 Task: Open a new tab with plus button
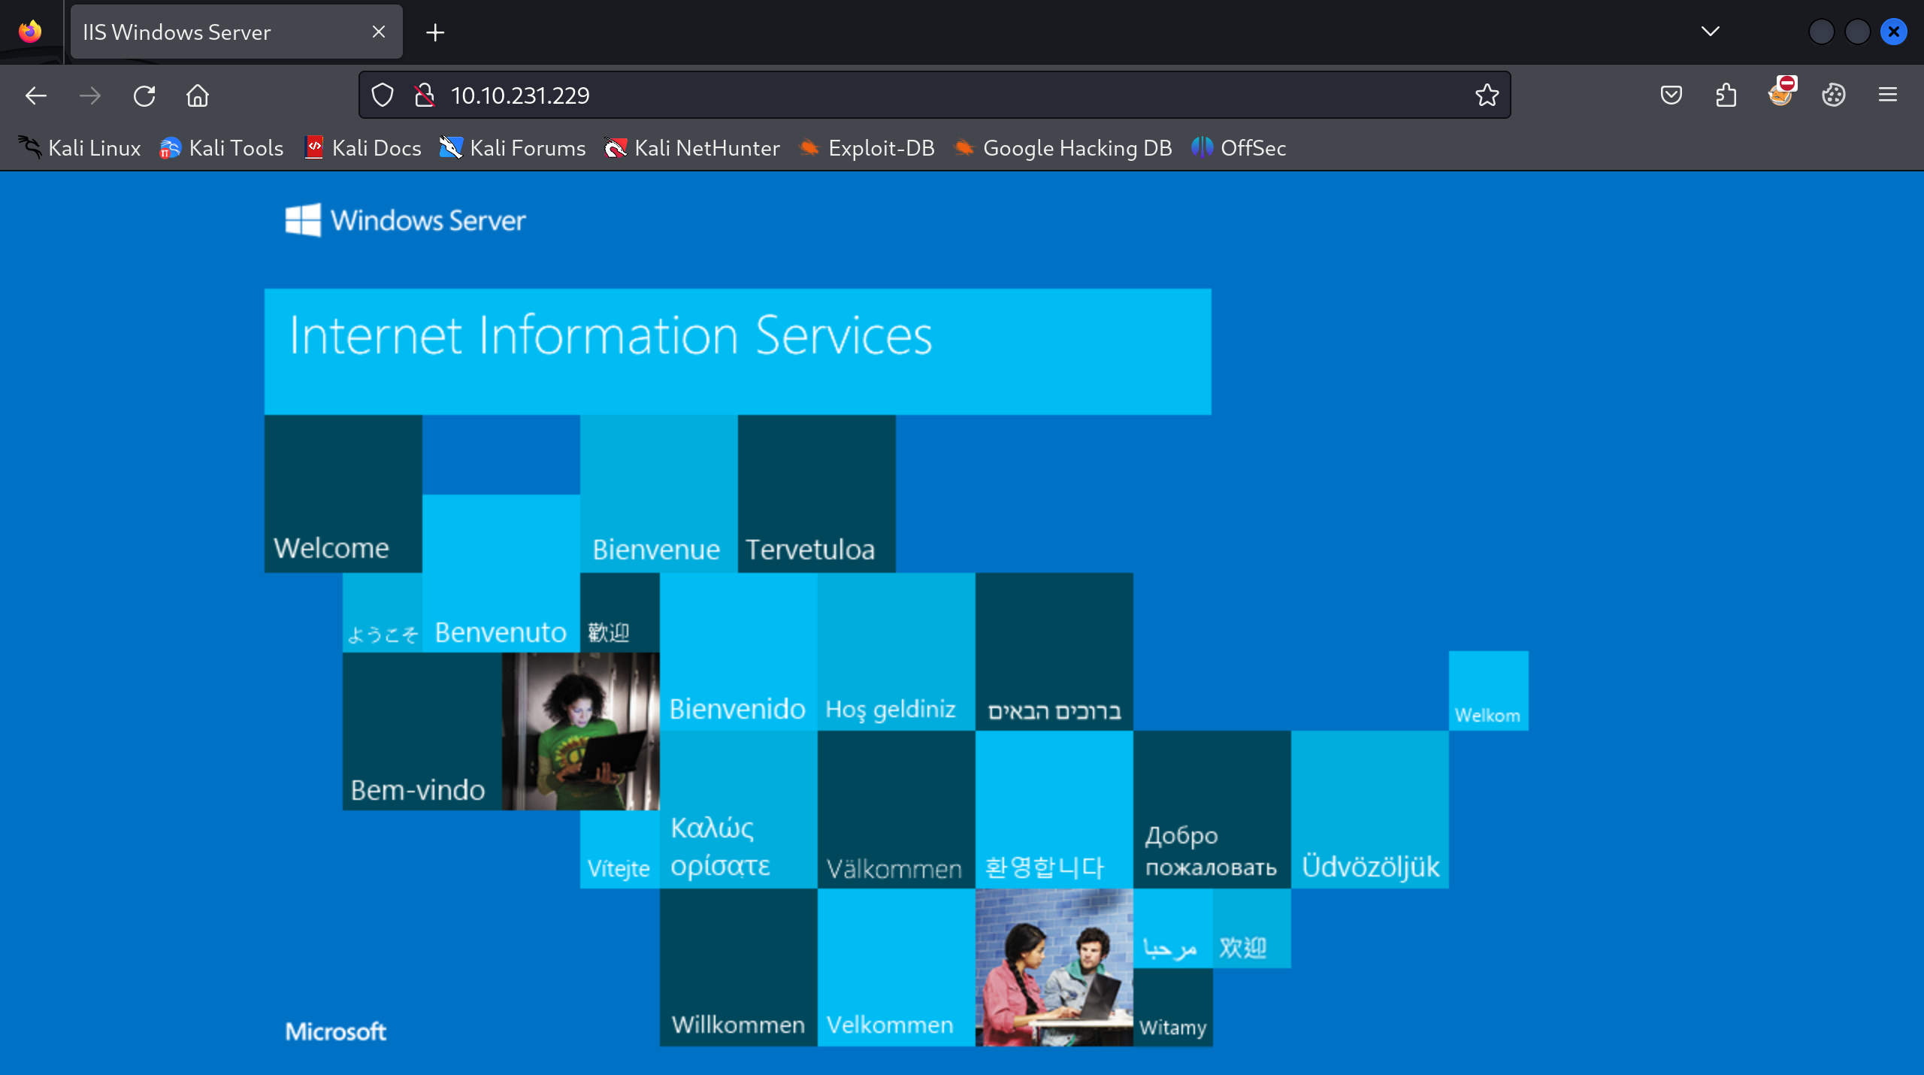[435, 32]
